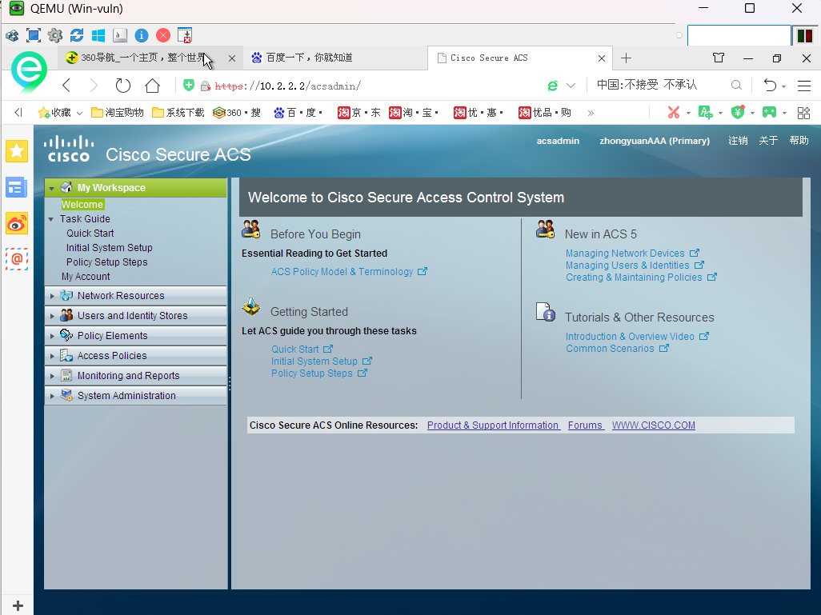Expand Monitoring and Reports menu
Viewport: 821px width, 615px height.
pyautogui.click(x=52, y=376)
